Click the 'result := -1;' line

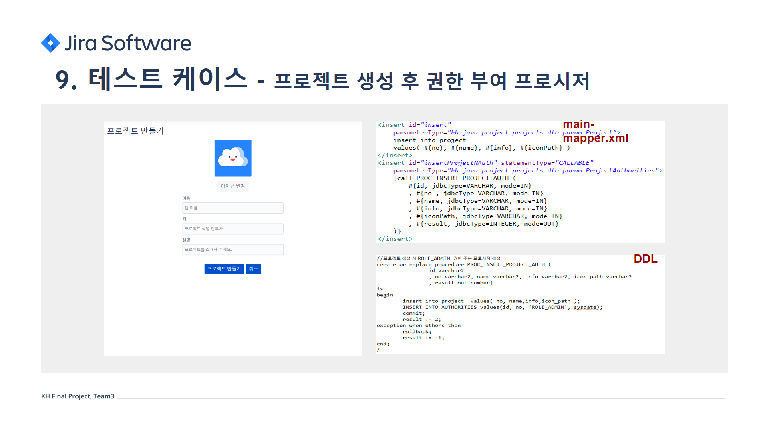[423, 338]
